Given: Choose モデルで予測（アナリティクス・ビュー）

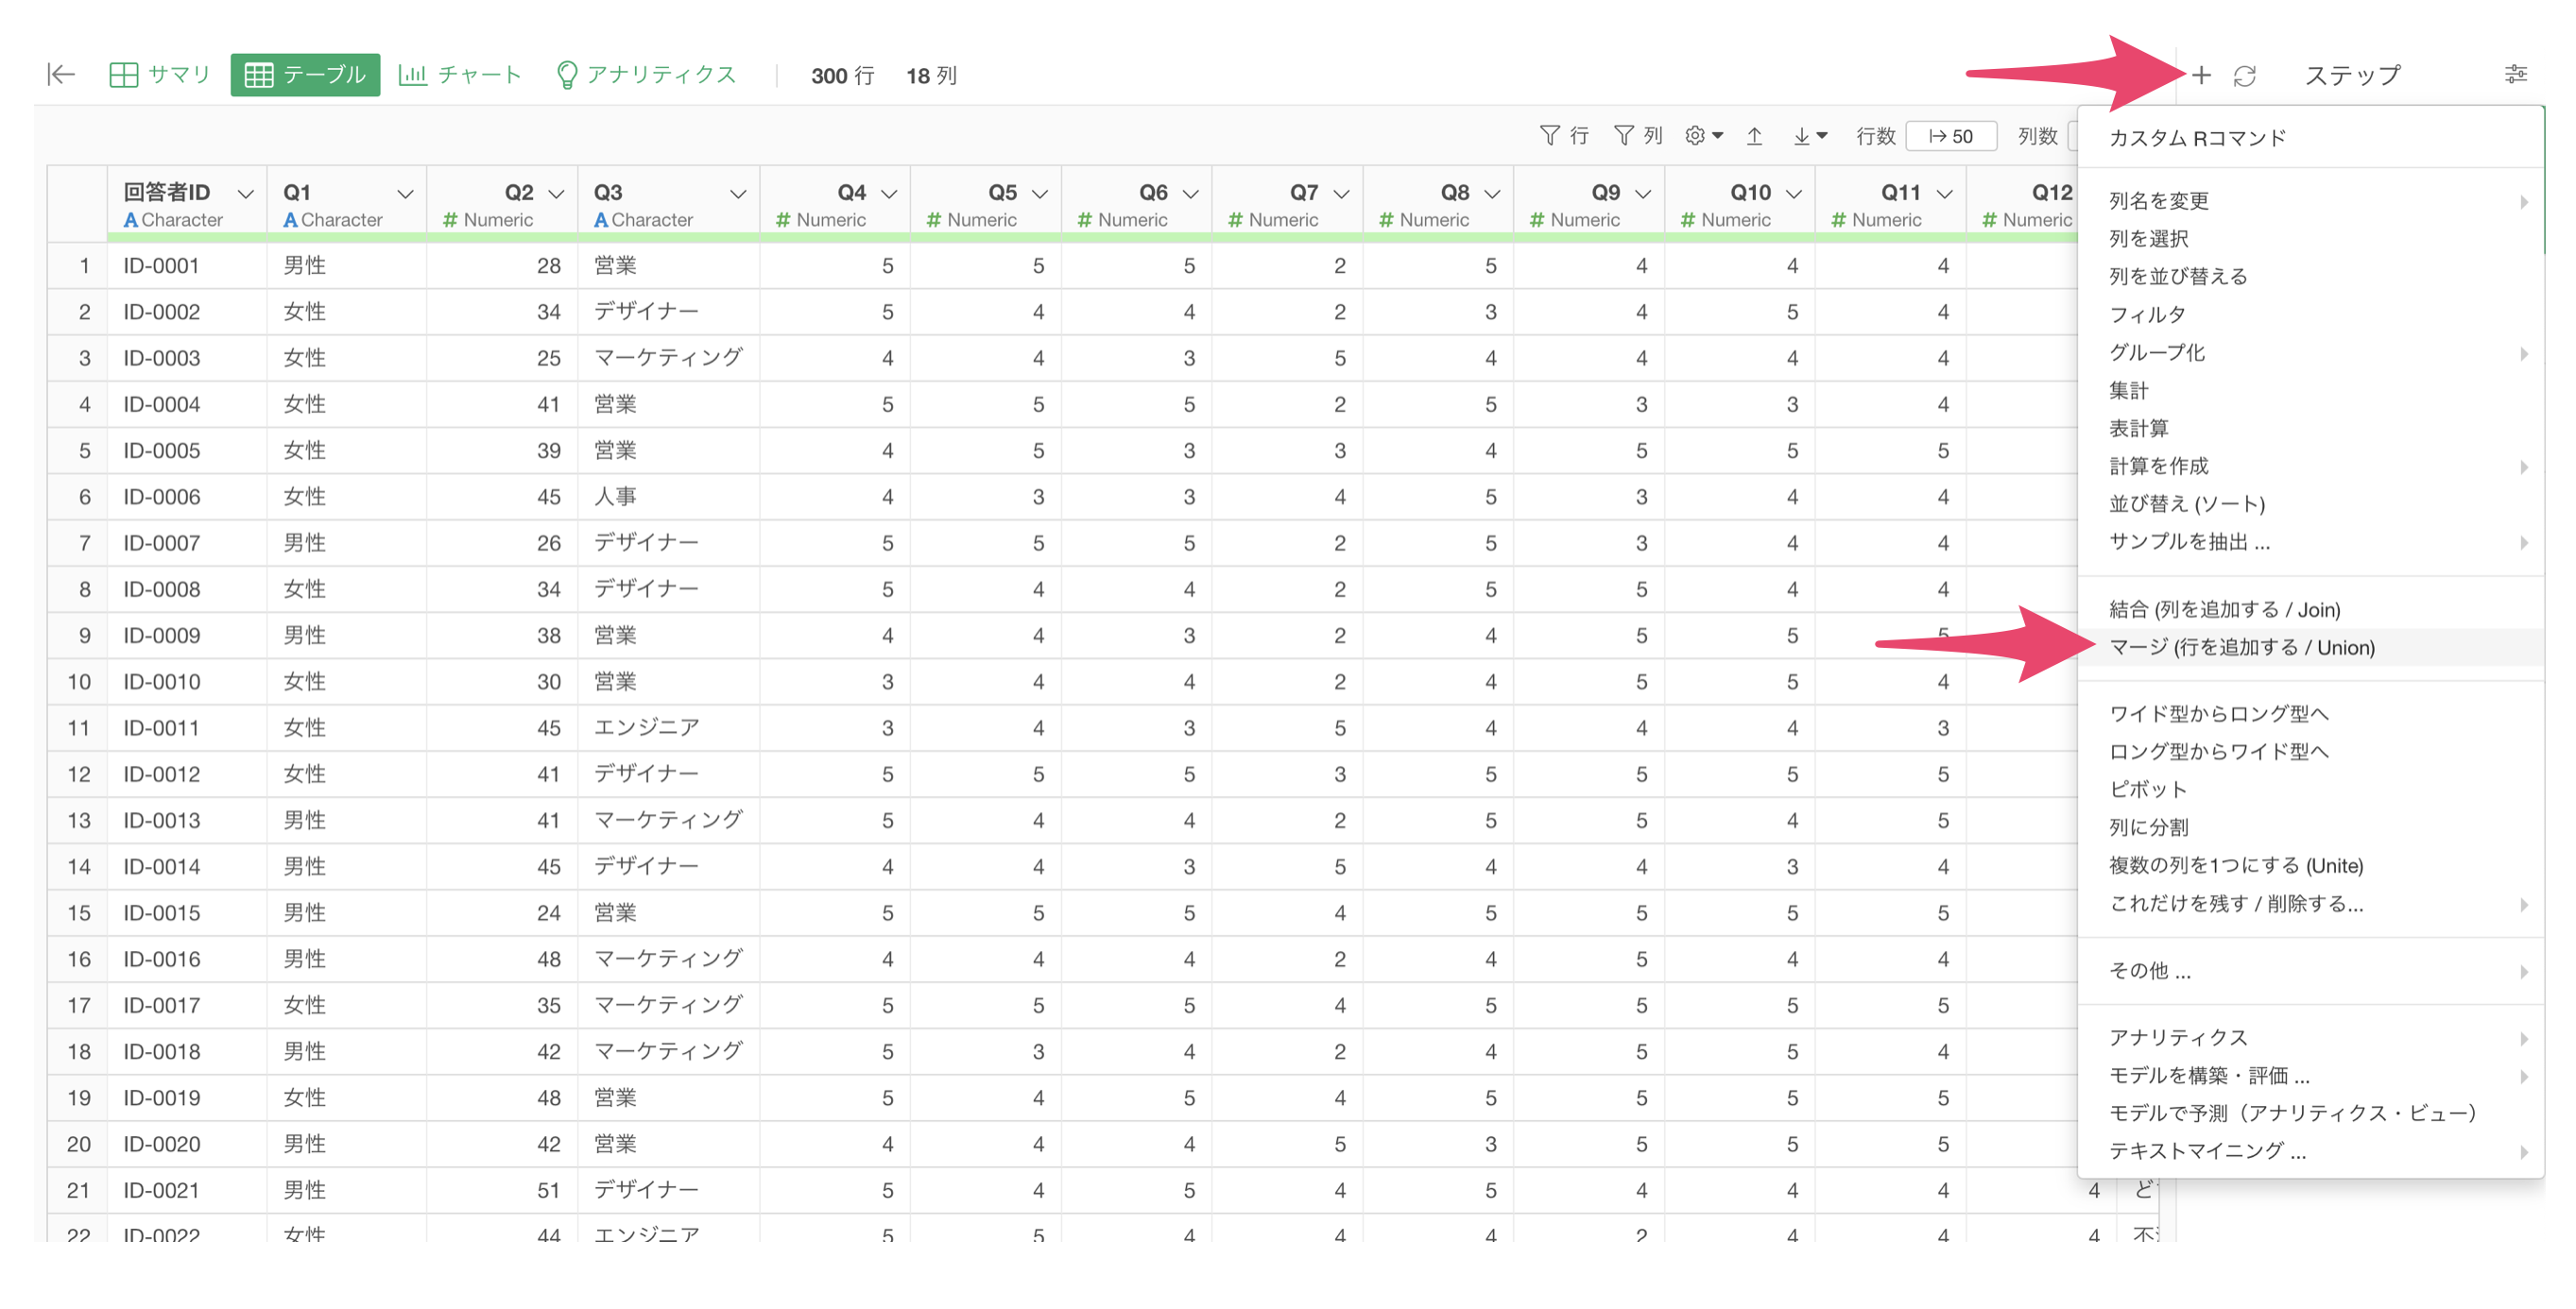Looking at the screenshot, I should tap(2310, 1113).
